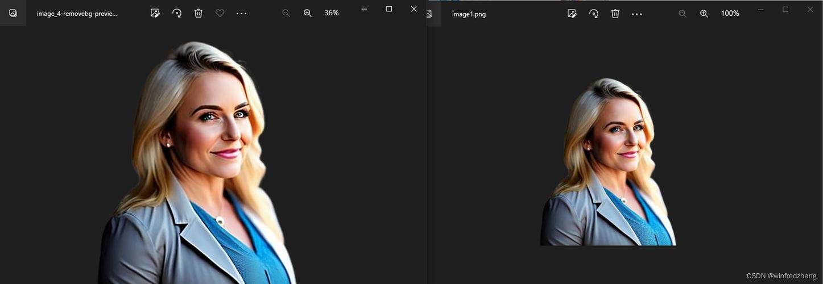Close the image_4-removebg window
This screenshot has height=284, width=823.
[x=413, y=9]
